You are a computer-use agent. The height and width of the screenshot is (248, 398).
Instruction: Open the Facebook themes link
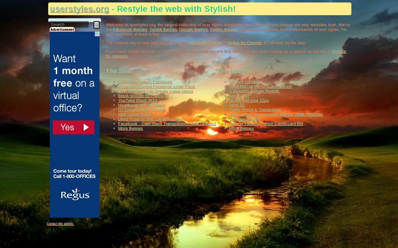130,29
